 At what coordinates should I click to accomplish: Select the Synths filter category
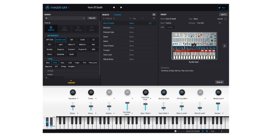click(x=51, y=29)
